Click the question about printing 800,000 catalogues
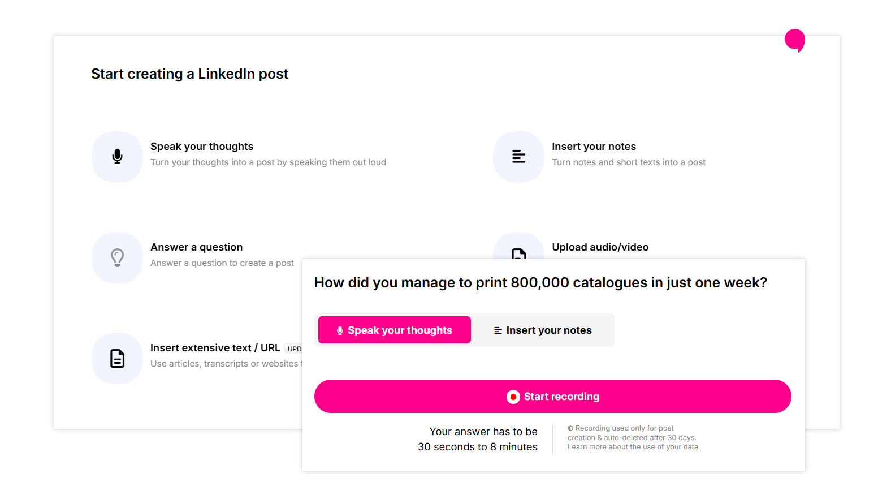 click(x=540, y=282)
